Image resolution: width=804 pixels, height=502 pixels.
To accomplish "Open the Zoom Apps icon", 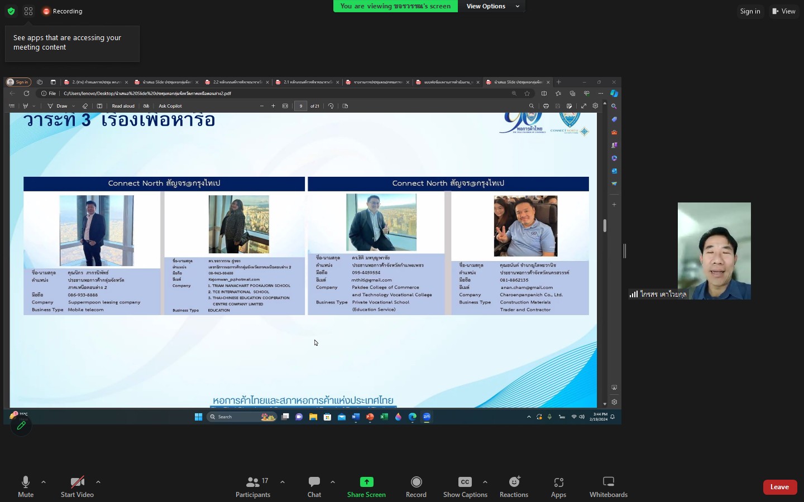I will pos(558,483).
